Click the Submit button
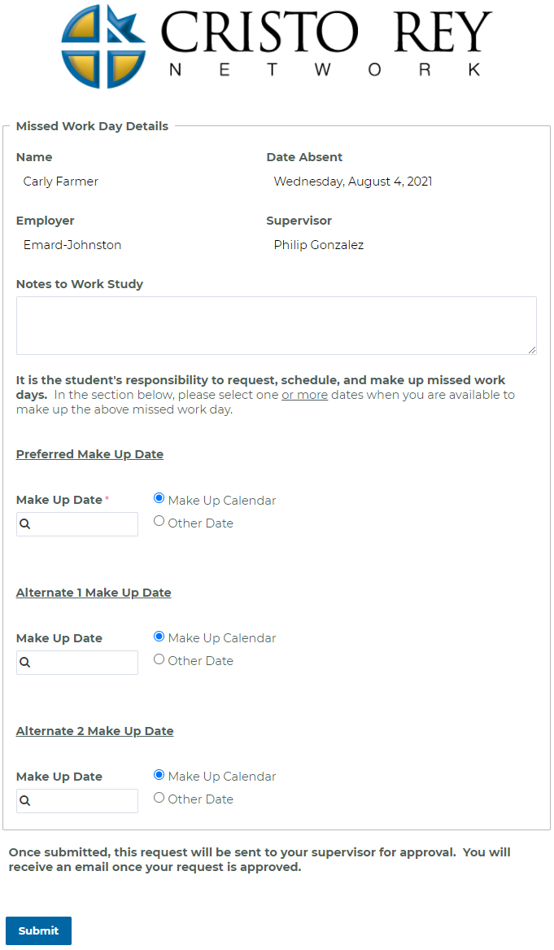Image resolution: width=554 pixels, height=950 pixels. click(x=39, y=930)
